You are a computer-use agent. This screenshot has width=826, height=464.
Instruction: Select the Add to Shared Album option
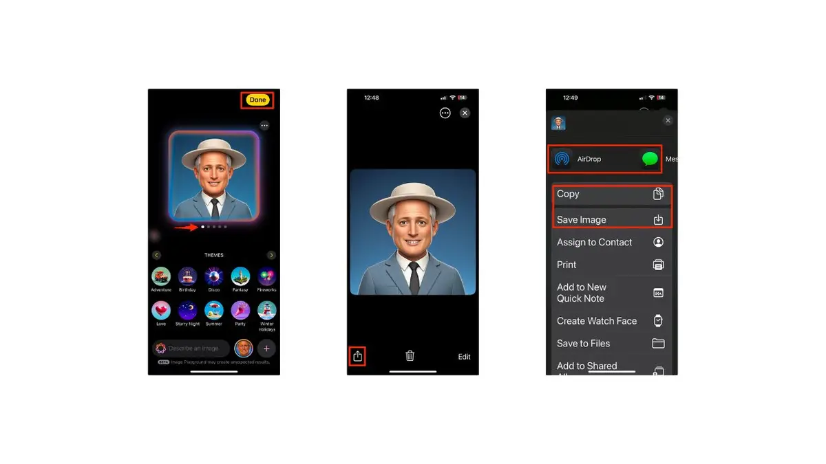tap(612, 366)
